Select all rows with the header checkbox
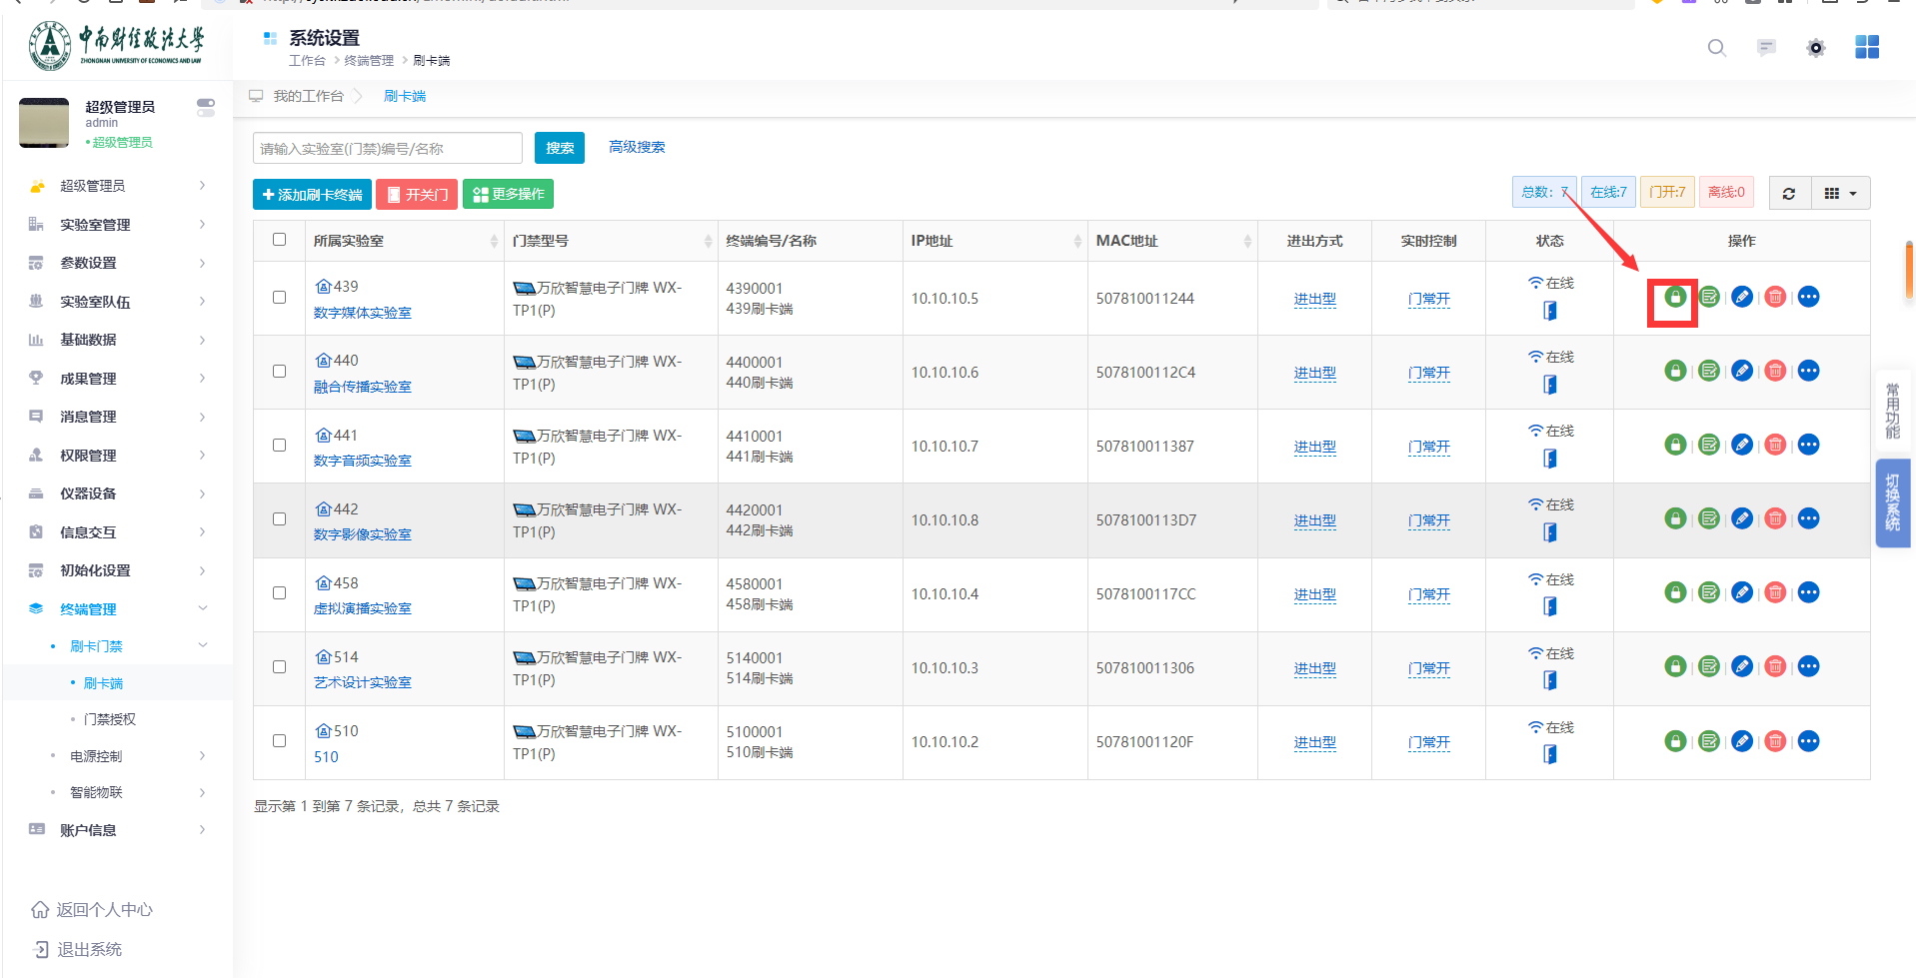The height and width of the screenshot is (978, 1916). (280, 240)
